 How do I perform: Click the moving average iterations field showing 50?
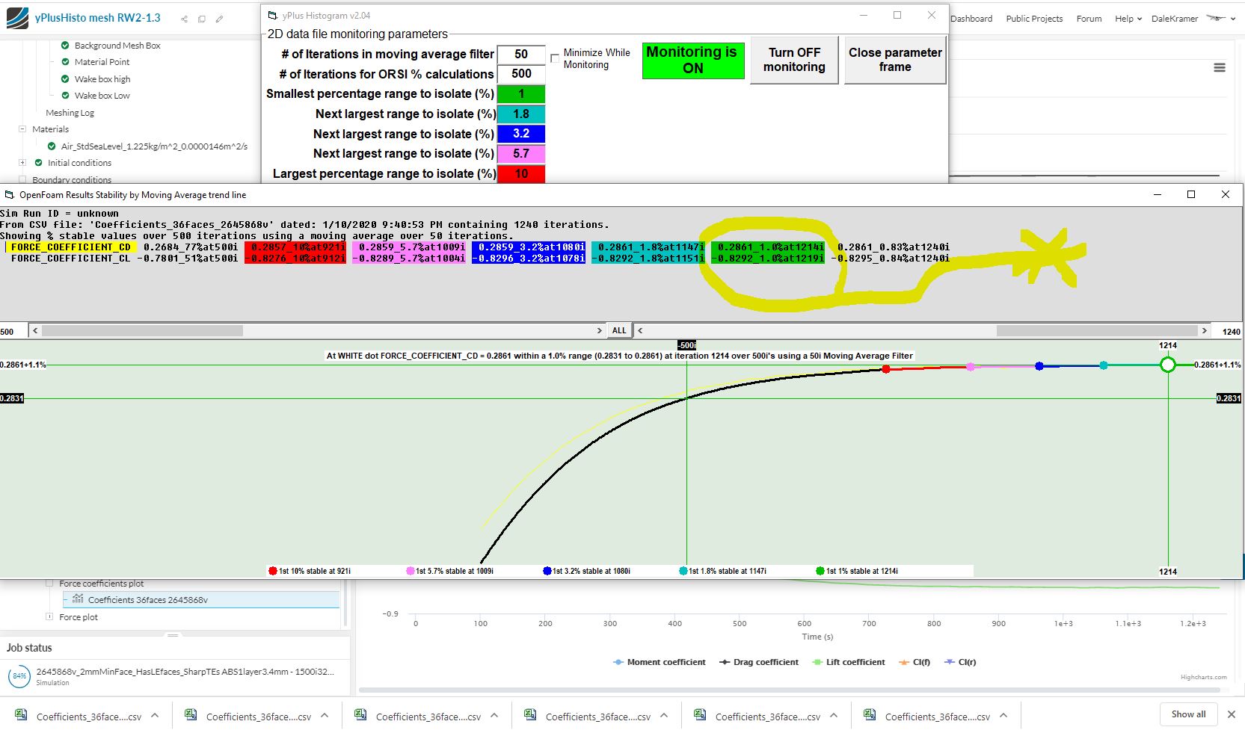click(521, 55)
